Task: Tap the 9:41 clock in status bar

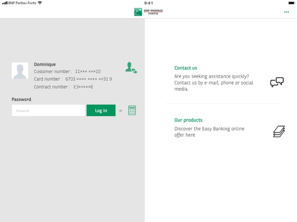Action: click(148, 3)
